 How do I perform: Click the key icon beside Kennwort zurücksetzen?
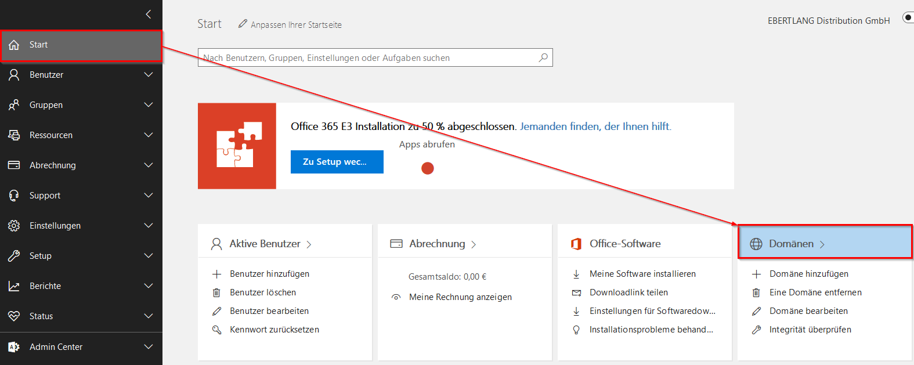click(x=216, y=330)
